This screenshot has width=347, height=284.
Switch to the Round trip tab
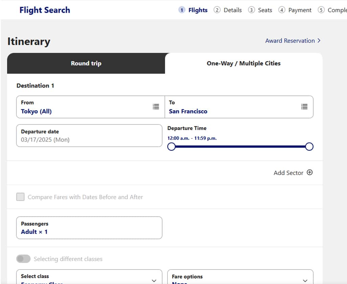click(86, 63)
